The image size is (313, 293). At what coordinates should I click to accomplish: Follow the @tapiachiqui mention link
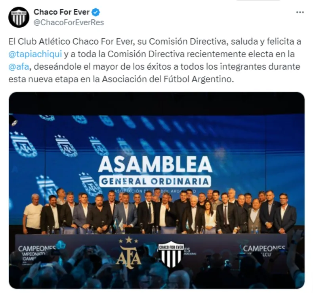point(35,54)
